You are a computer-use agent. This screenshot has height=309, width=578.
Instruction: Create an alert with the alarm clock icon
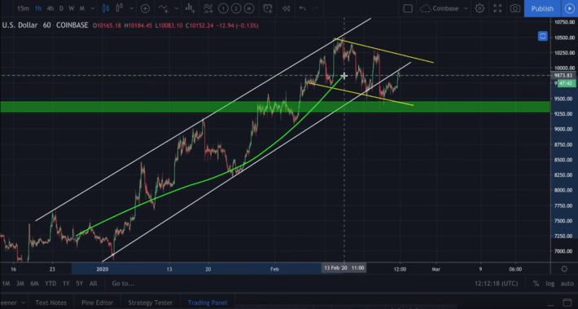click(268, 8)
